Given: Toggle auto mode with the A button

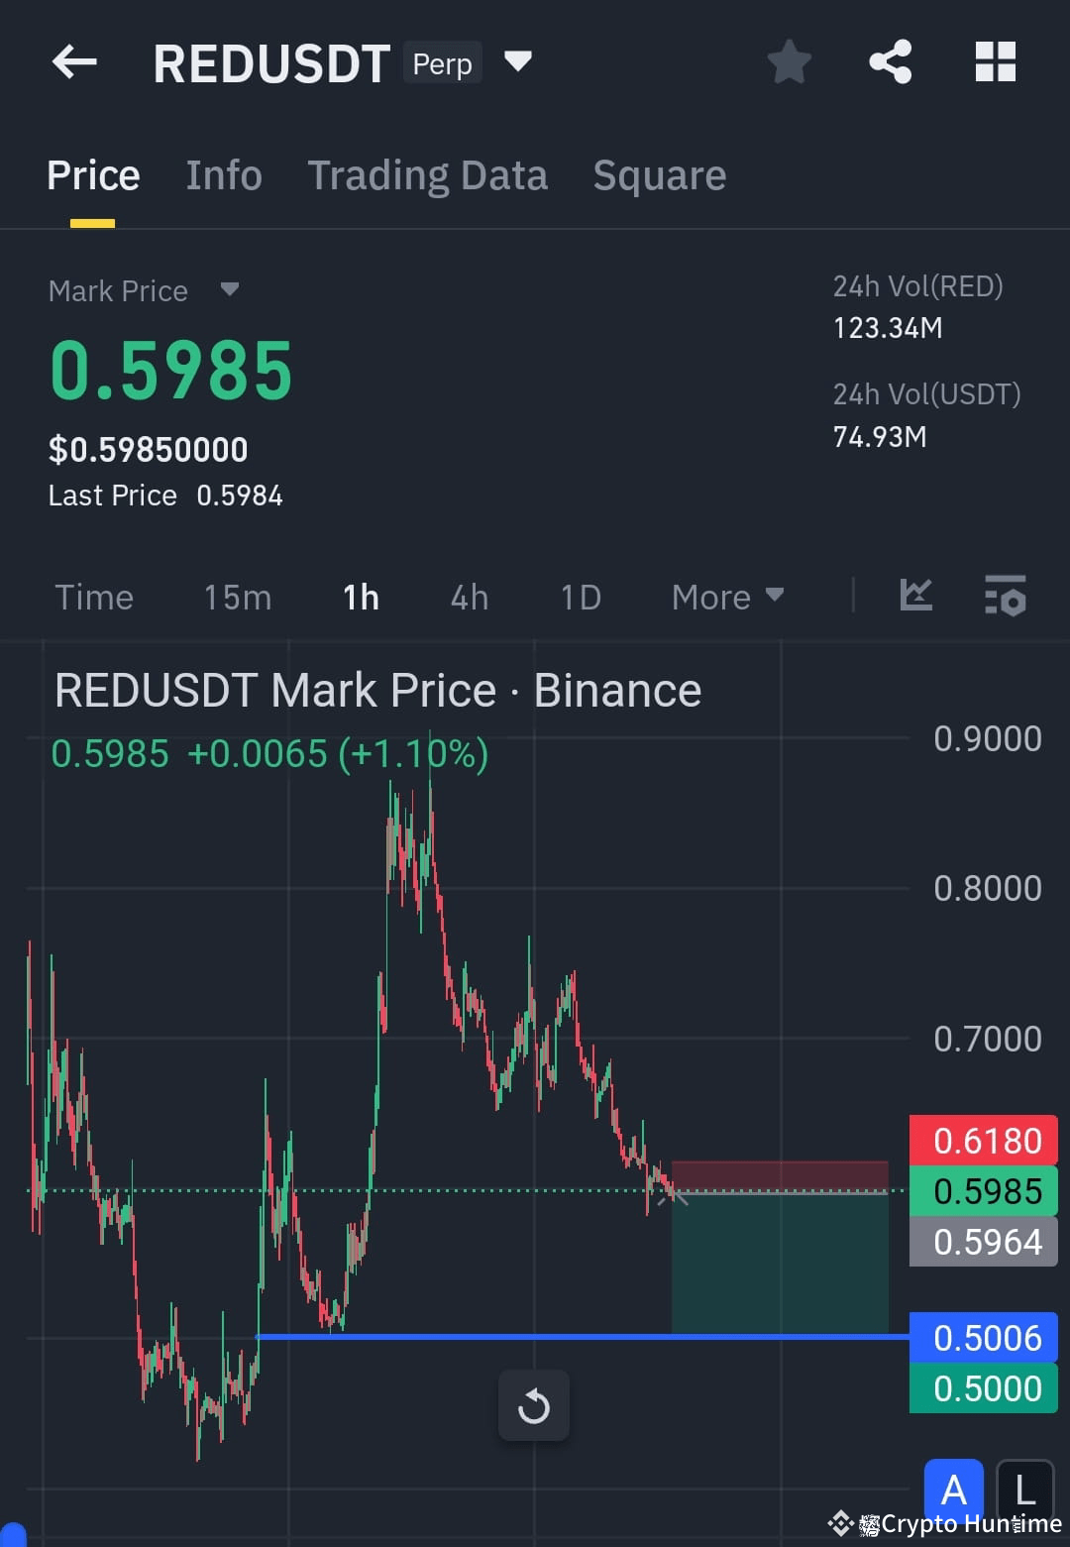Looking at the screenshot, I should tap(953, 1489).
